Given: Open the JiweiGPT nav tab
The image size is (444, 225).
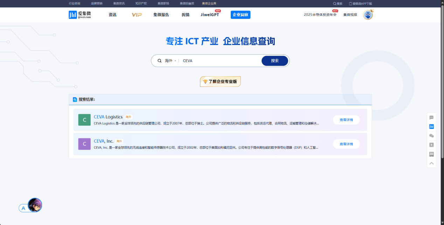Looking at the screenshot, I should point(210,15).
